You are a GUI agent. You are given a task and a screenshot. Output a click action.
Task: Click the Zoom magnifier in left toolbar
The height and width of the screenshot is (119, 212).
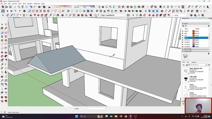[2, 80]
